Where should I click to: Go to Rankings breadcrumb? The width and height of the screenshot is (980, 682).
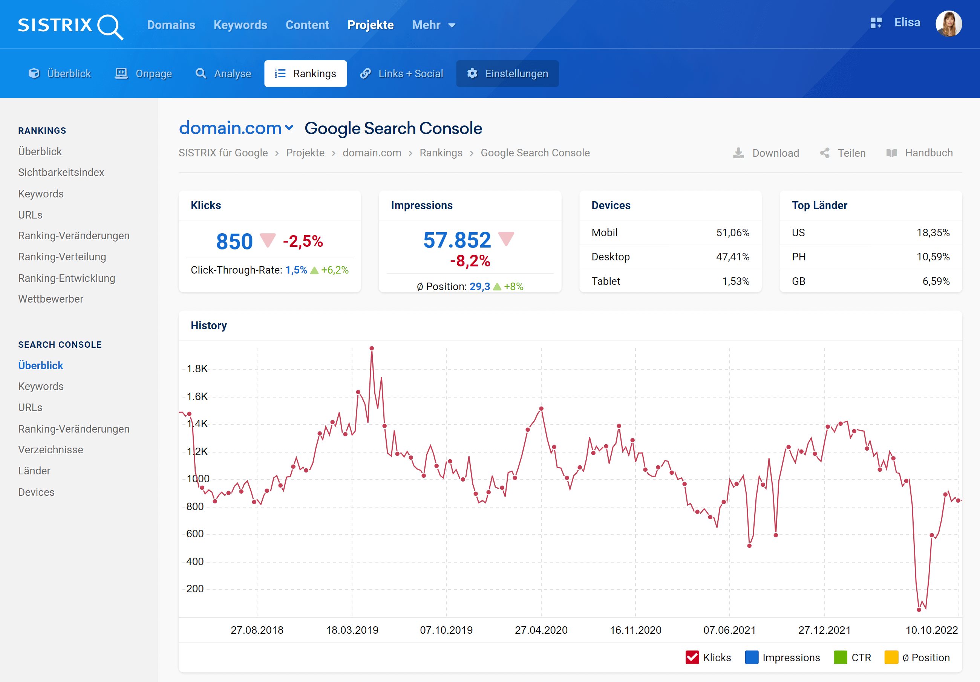pyautogui.click(x=441, y=153)
